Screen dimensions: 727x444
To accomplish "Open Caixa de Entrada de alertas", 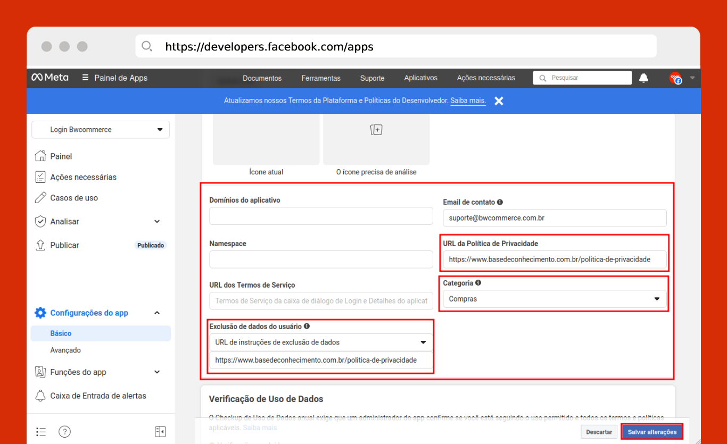I will (98, 396).
